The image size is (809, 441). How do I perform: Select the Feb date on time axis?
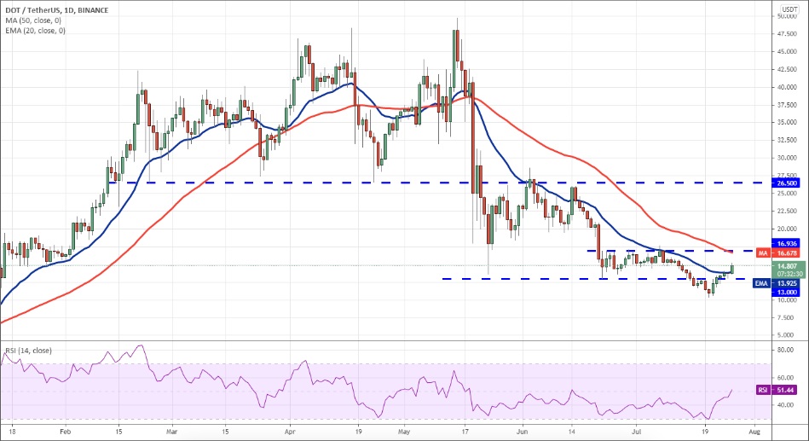(65, 431)
